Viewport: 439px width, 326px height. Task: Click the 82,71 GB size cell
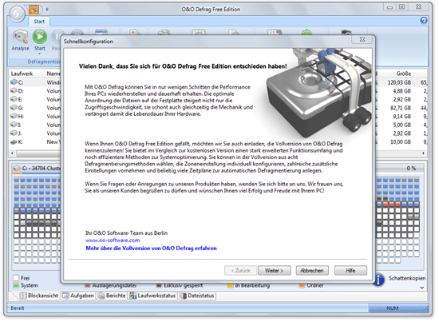[x=401, y=108]
